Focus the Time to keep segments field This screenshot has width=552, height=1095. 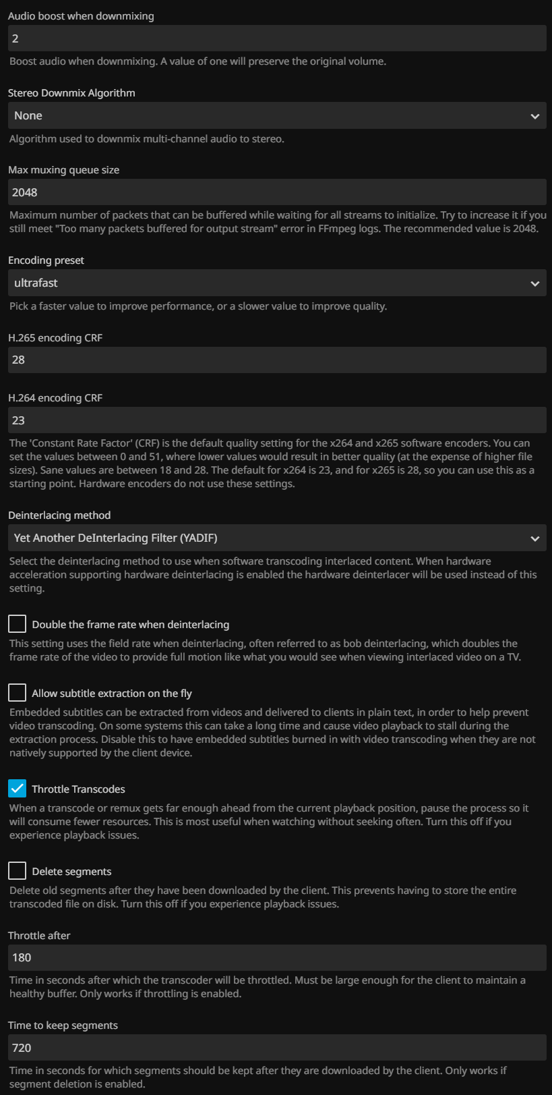click(276, 1048)
